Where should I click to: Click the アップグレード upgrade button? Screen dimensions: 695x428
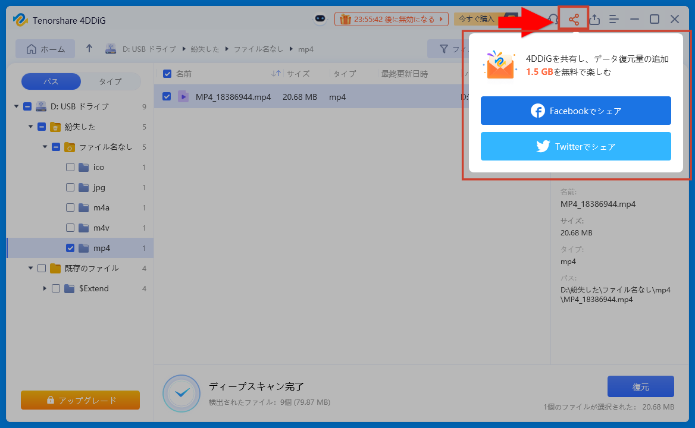tap(80, 400)
